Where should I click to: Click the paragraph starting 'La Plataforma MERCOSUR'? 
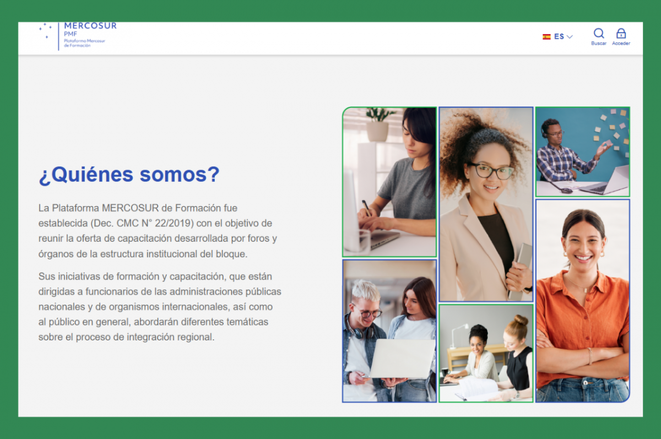(x=158, y=231)
